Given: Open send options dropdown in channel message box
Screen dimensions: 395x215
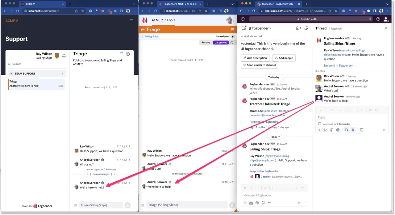Looking at the screenshot, I should point(305,203).
